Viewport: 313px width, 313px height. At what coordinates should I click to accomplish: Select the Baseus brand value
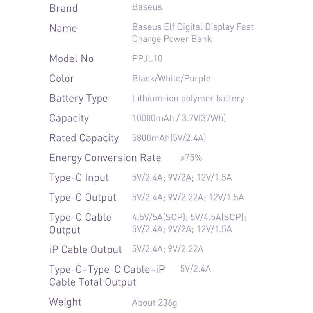[147, 7]
